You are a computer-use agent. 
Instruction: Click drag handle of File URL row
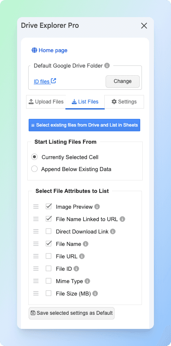[x=36, y=256]
